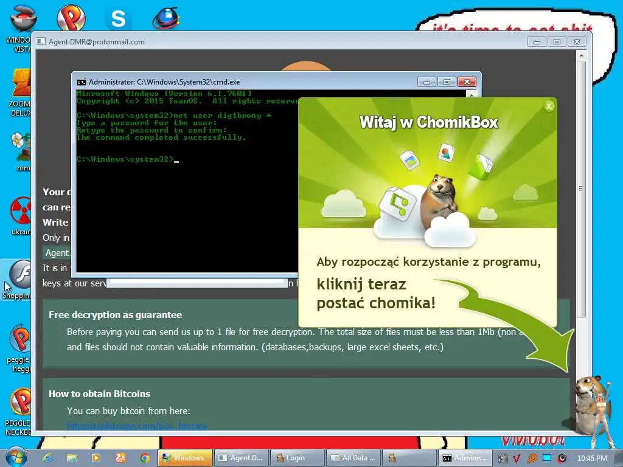Open the PopCap red P desktop icon
The width and height of the screenshot is (623, 467).
pyautogui.click(x=71, y=18)
